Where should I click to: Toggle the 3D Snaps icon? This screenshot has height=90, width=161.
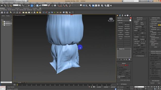[58, 5]
